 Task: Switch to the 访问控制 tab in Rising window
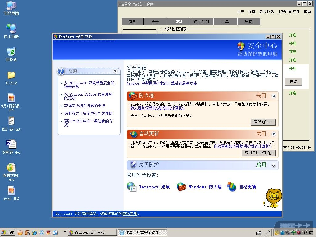(202, 21)
